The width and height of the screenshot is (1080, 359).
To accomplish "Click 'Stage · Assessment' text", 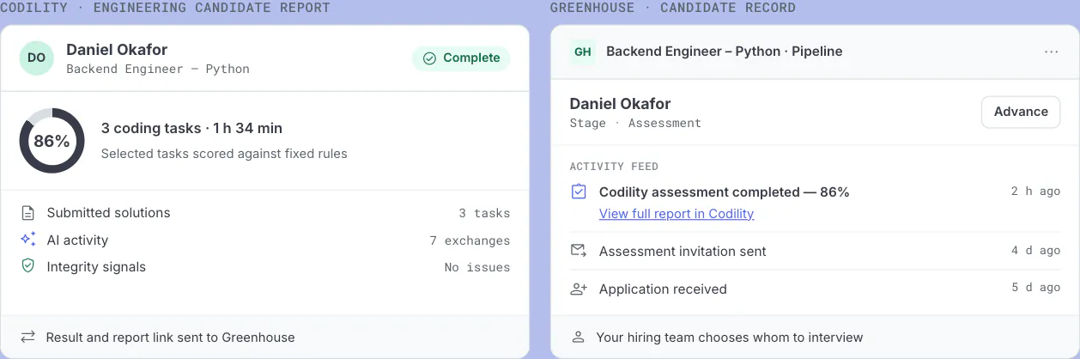I will (635, 124).
